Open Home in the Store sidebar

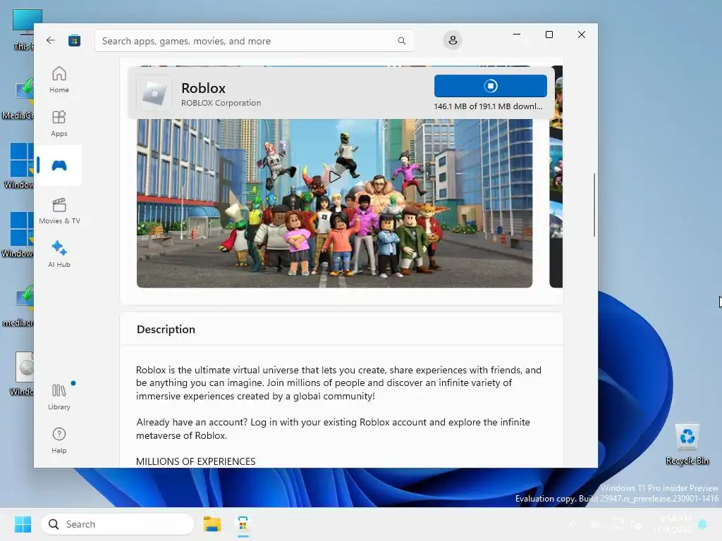tap(59, 80)
